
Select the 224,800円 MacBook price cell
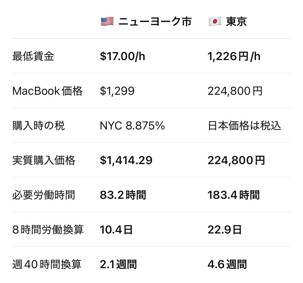[x=235, y=91]
